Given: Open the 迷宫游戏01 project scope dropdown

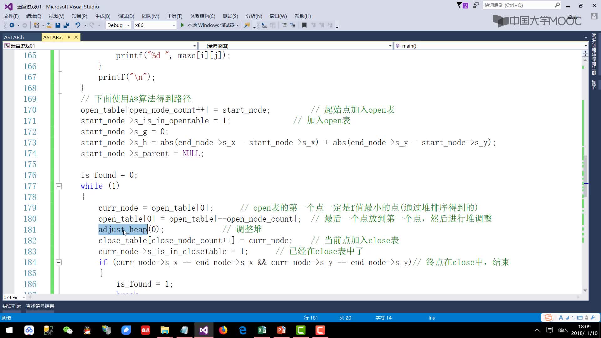Looking at the screenshot, I should point(100,46).
